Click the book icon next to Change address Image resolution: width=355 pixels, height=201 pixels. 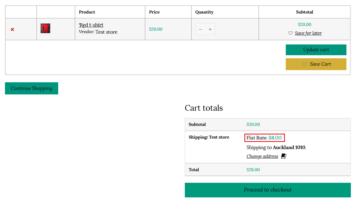pyautogui.click(x=284, y=156)
